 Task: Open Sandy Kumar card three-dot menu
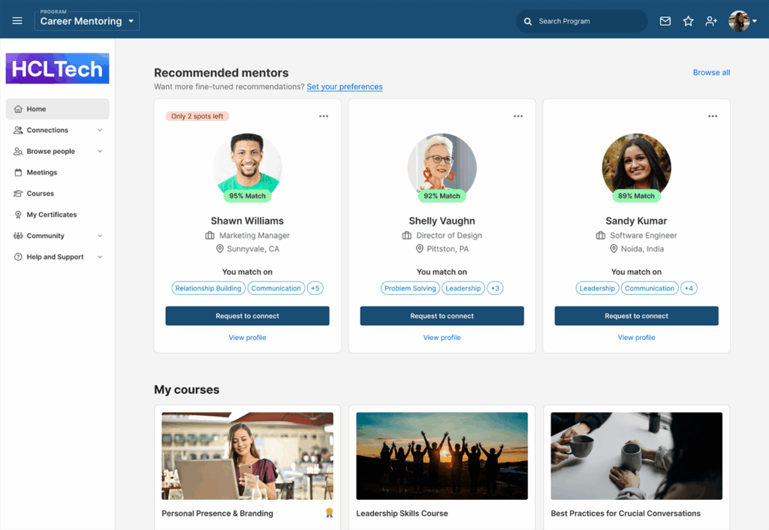pyautogui.click(x=713, y=116)
